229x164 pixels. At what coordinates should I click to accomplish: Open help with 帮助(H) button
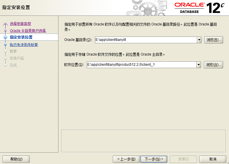pos(16,159)
